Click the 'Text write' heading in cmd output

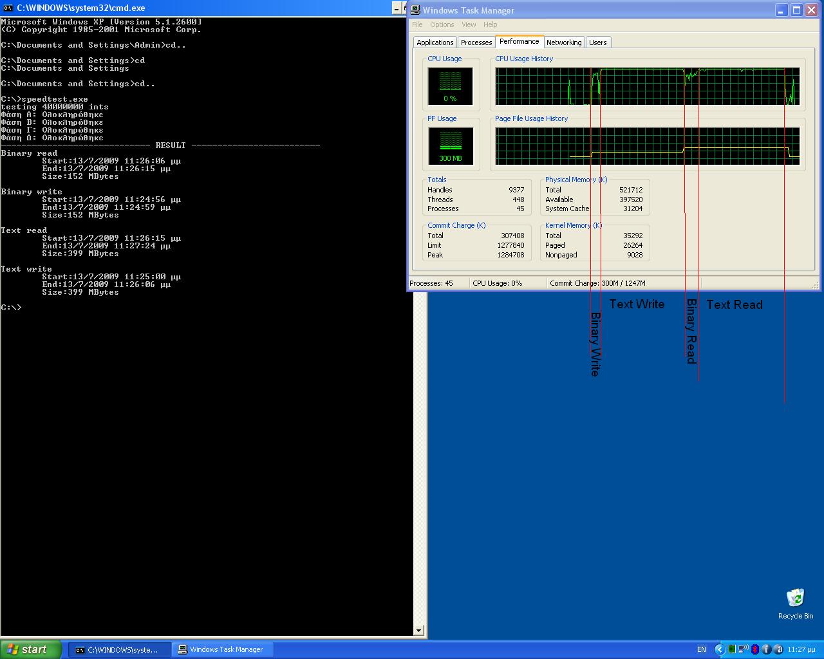pyautogui.click(x=26, y=269)
